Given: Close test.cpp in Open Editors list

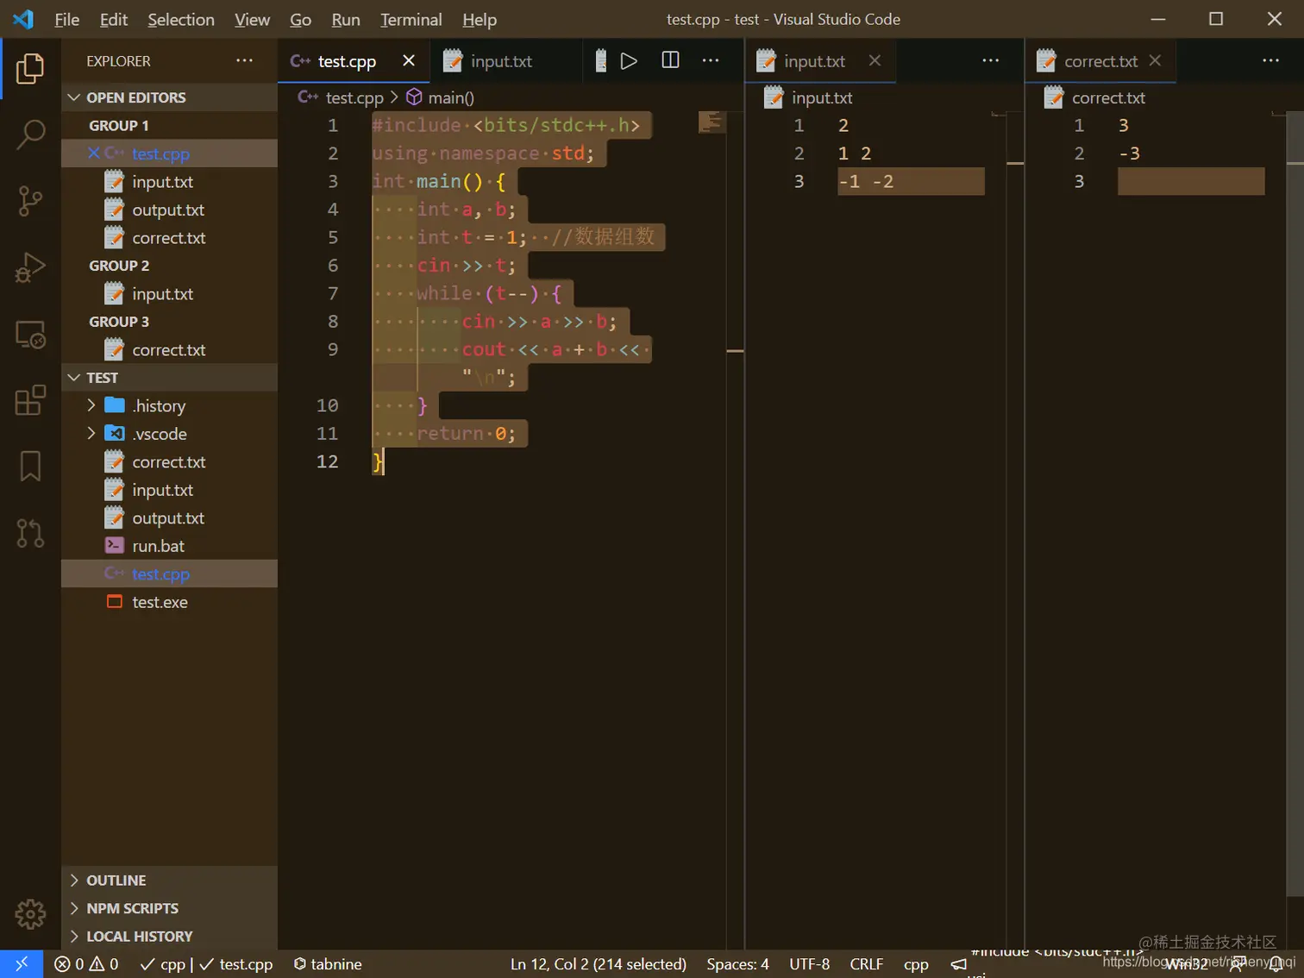Looking at the screenshot, I should (94, 153).
